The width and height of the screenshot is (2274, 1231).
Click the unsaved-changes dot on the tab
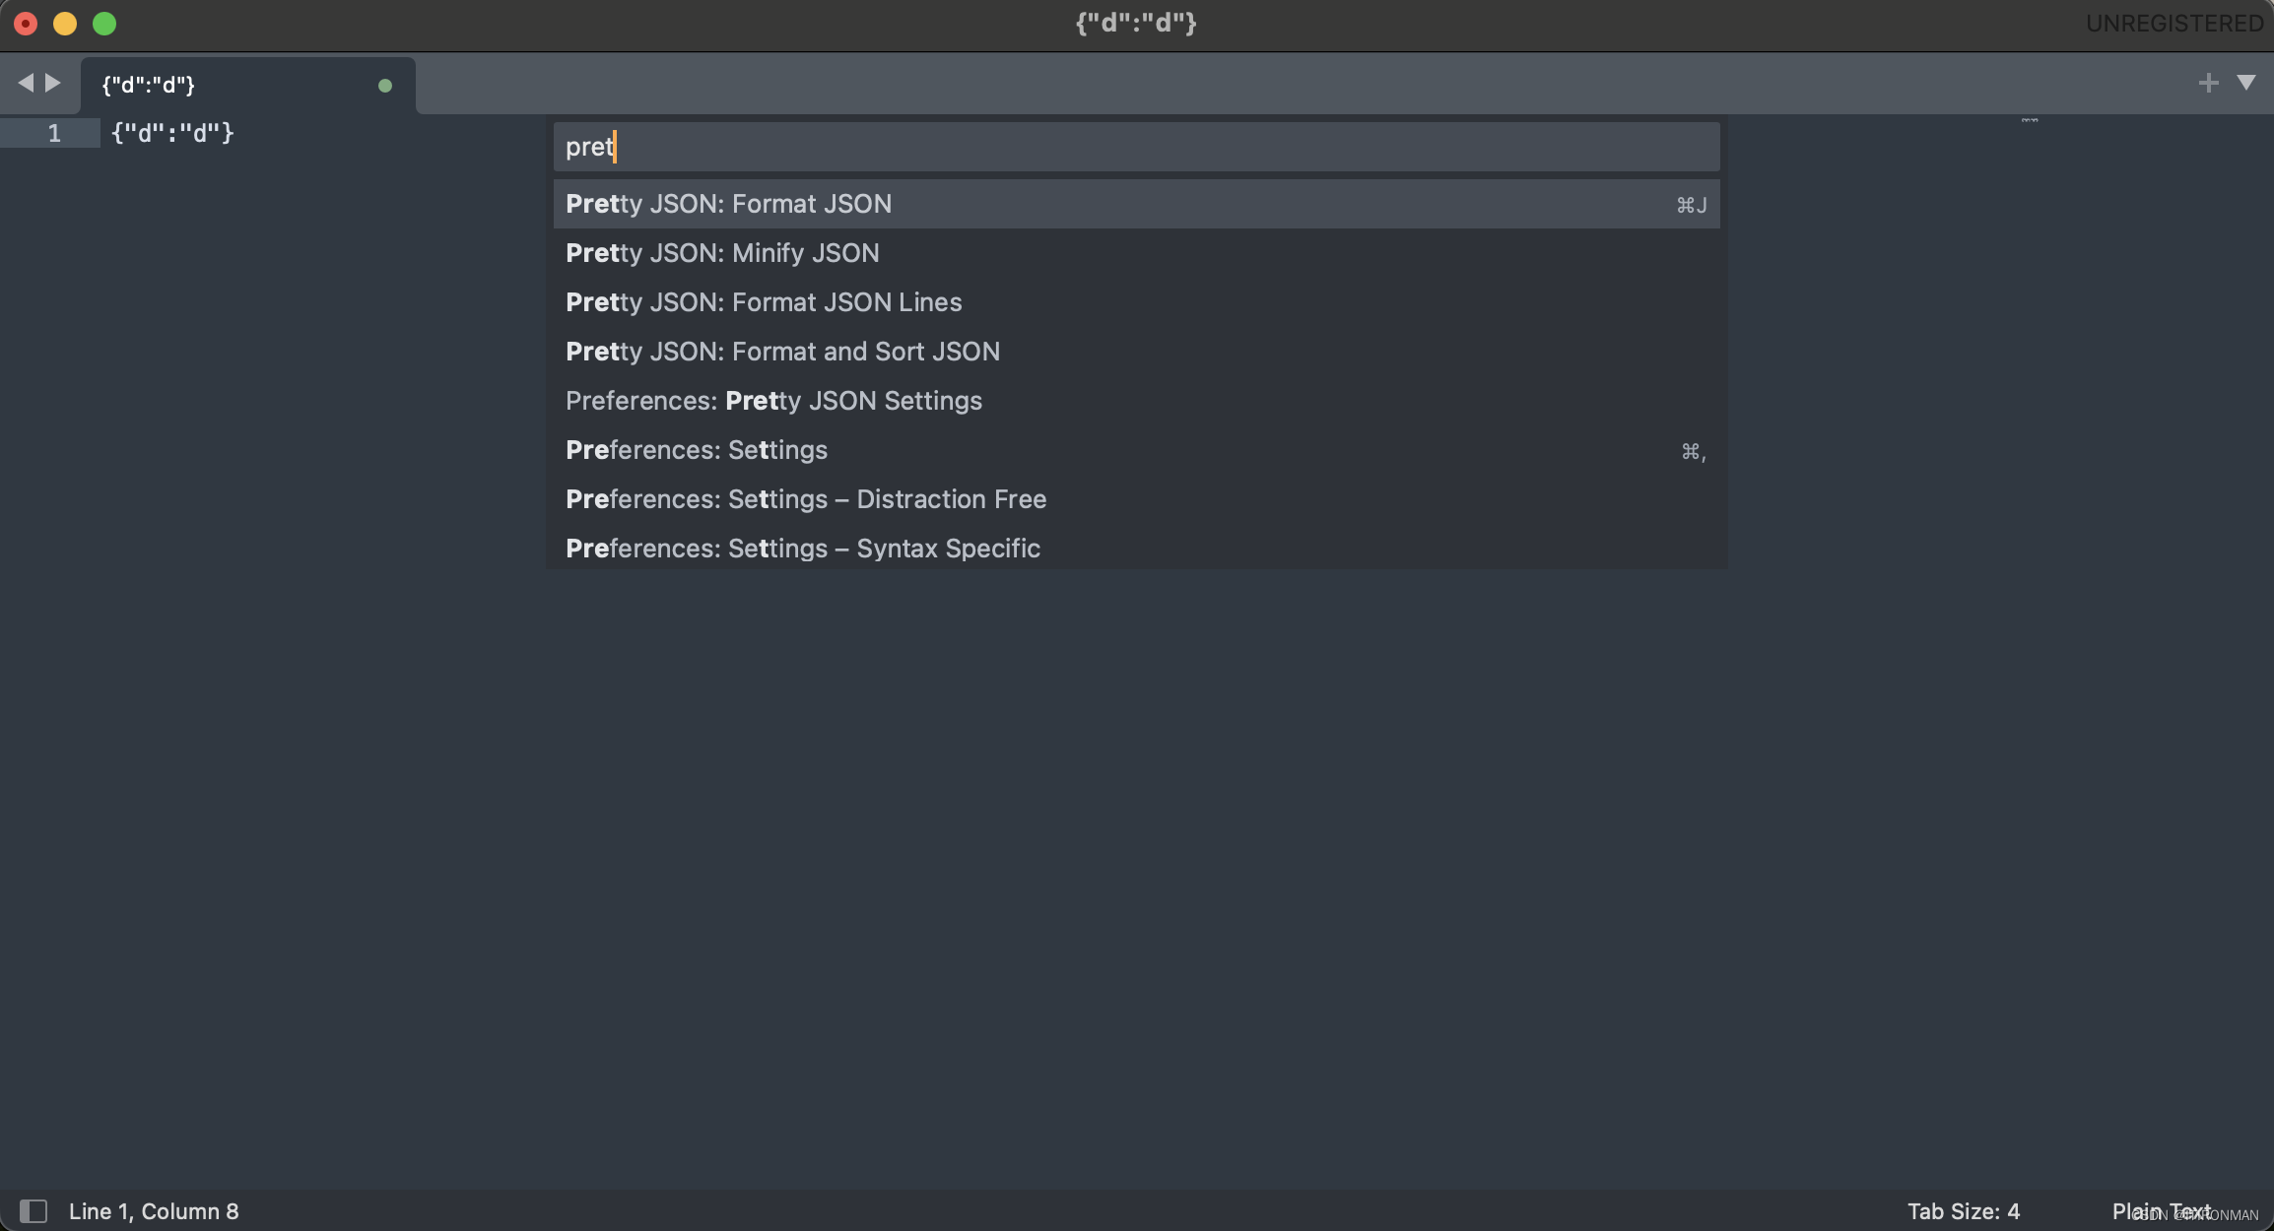(x=385, y=86)
